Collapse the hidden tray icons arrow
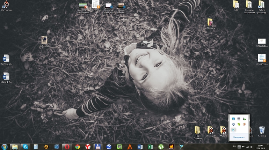The width and height of the screenshot is (269, 150). click(x=239, y=146)
